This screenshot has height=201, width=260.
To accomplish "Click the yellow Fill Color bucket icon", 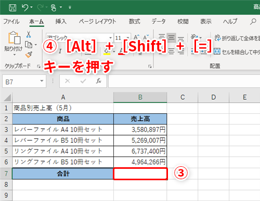I will (107, 51).
